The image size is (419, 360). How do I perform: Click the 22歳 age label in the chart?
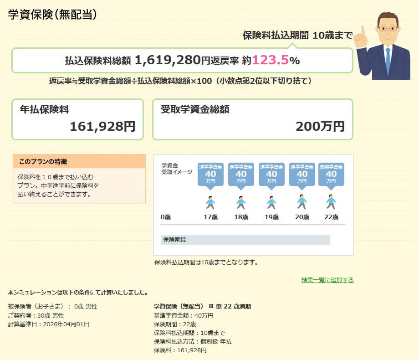click(x=331, y=217)
